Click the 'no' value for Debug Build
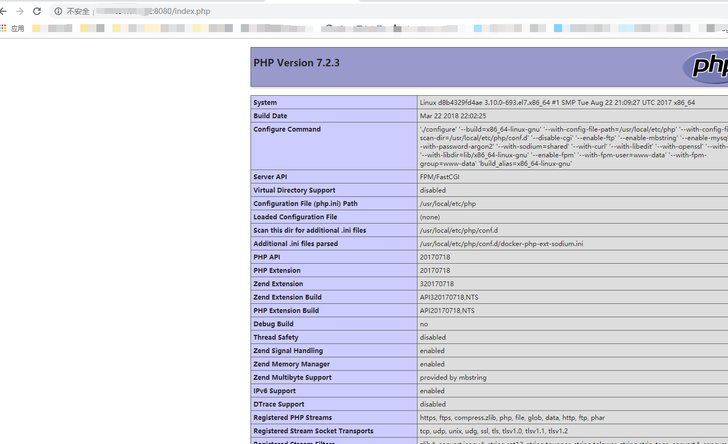 (424, 324)
